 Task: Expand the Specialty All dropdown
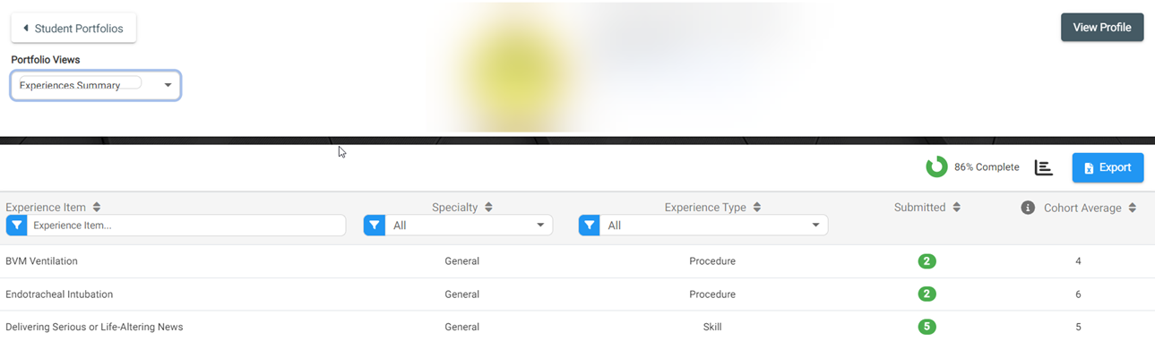pos(469,226)
